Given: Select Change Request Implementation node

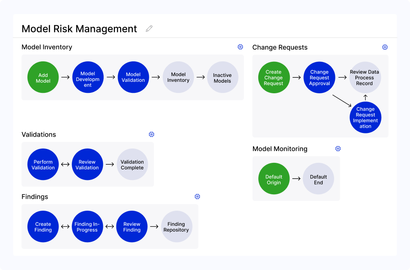Looking at the screenshot, I should coord(366,117).
